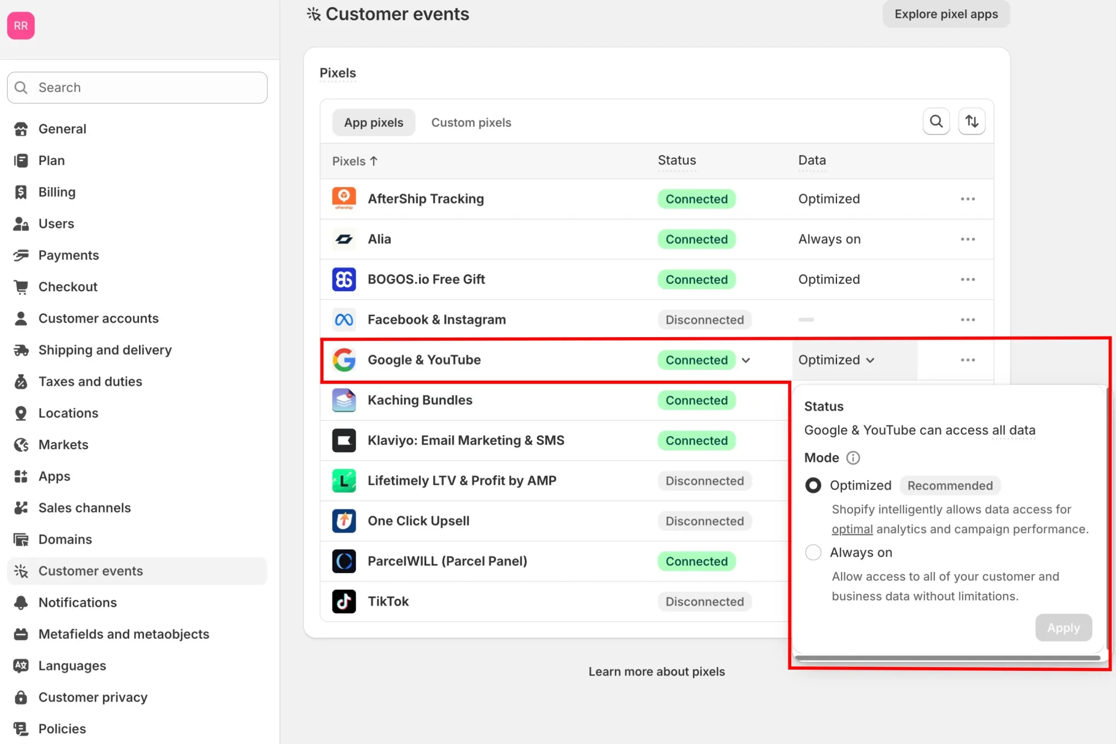Open Locations settings
Viewport: 1116px width, 744px height.
[x=137, y=413]
